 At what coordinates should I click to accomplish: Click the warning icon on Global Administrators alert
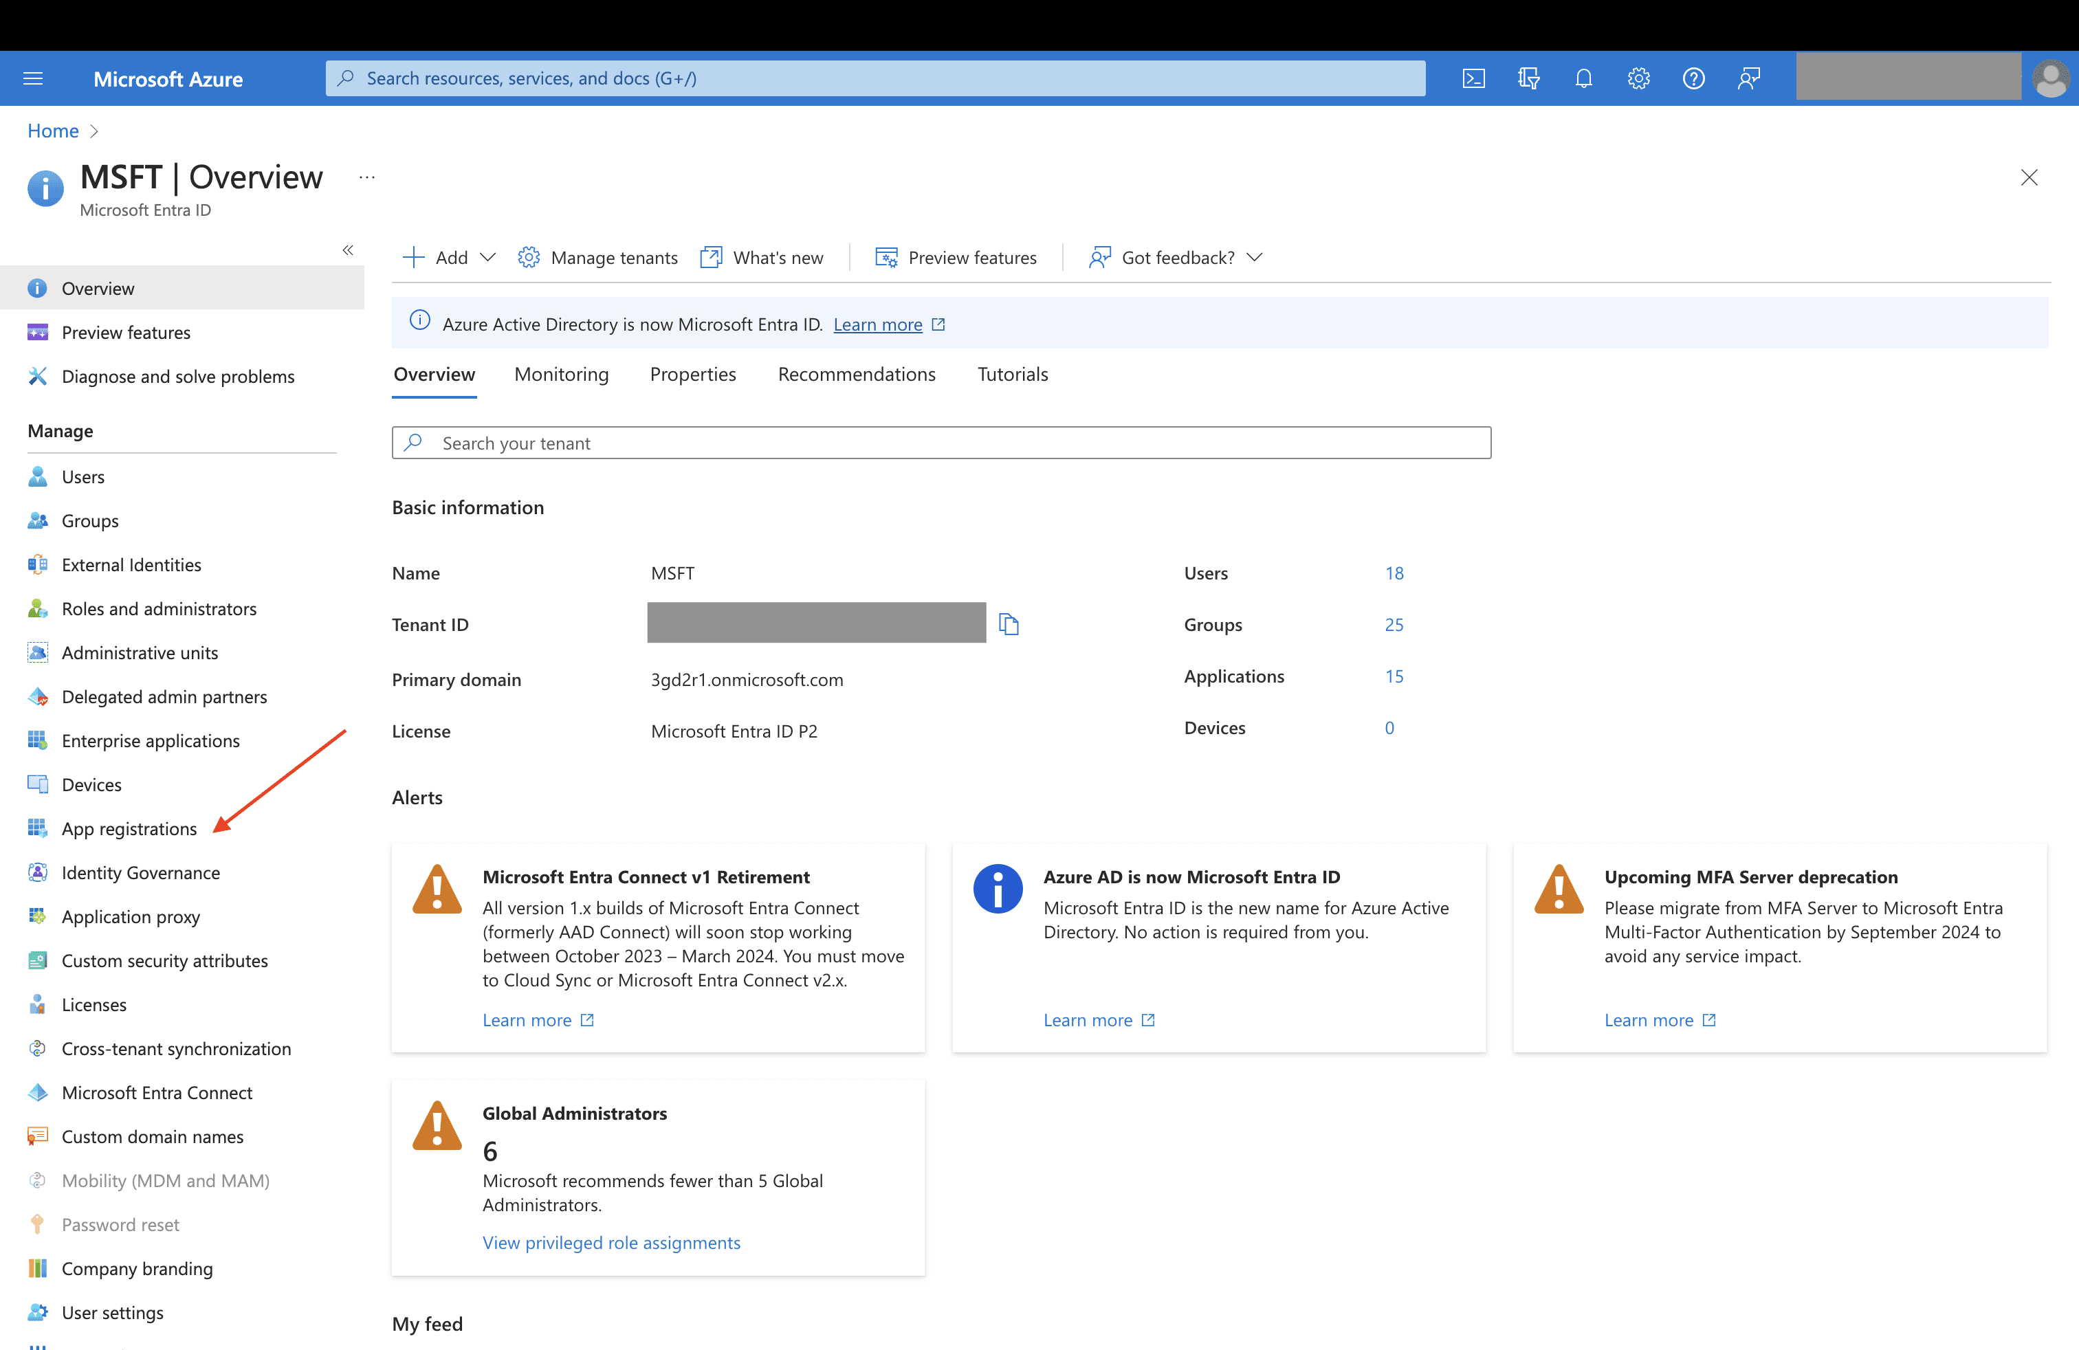(x=437, y=1126)
